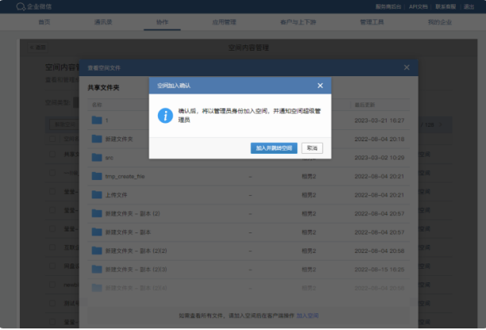Image resolution: width=486 pixels, height=330 pixels.
Task: Click the 上传文件 folder icon
Action: pos(96,194)
